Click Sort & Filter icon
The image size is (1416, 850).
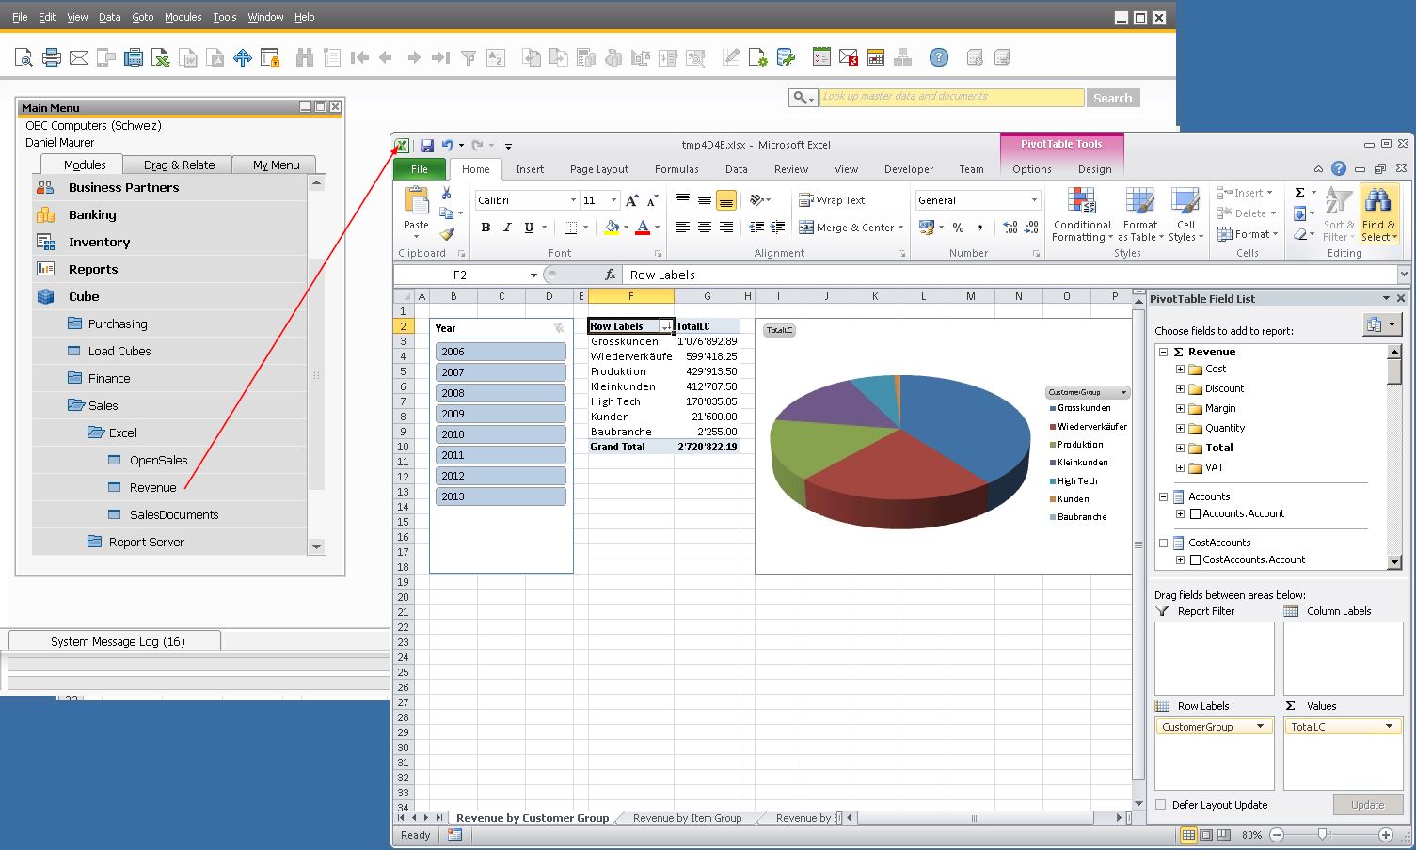point(1338,214)
